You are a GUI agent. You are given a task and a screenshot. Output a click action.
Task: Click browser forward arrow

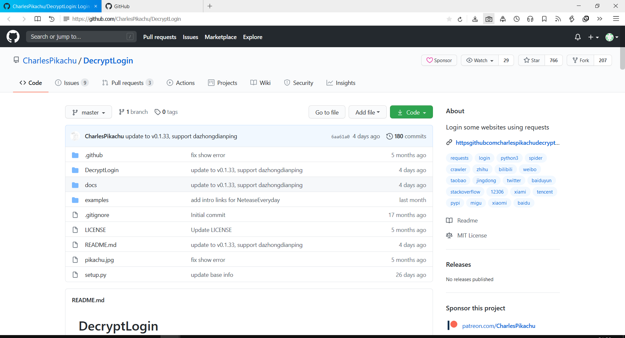pyautogui.click(x=24, y=19)
